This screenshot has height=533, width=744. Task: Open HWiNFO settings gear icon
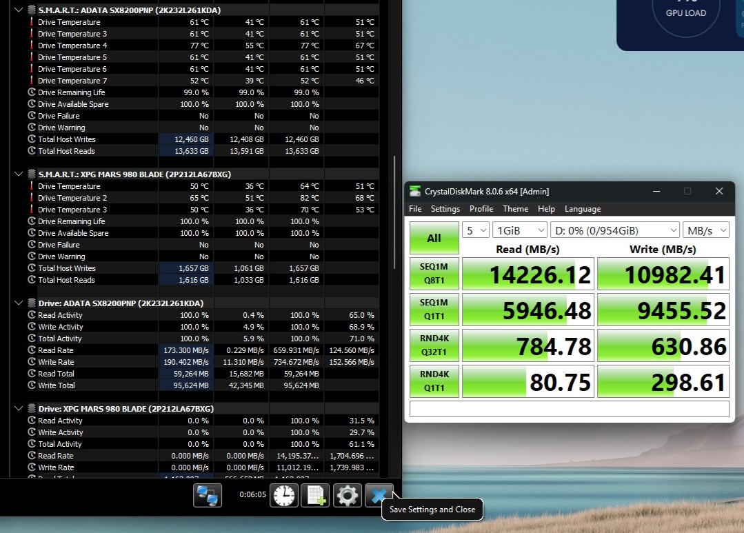[348, 495]
